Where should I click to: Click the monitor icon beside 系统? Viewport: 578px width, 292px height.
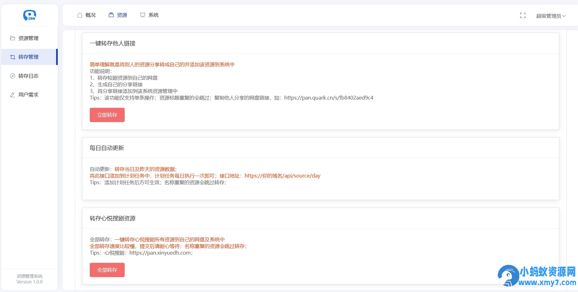[x=142, y=15]
